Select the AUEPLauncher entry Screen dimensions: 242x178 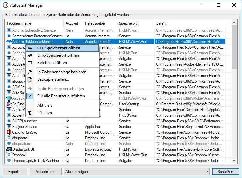click(x=25, y=121)
